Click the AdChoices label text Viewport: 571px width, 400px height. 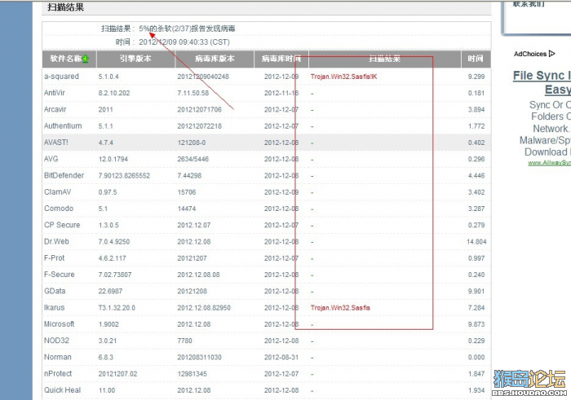pyautogui.click(x=530, y=54)
